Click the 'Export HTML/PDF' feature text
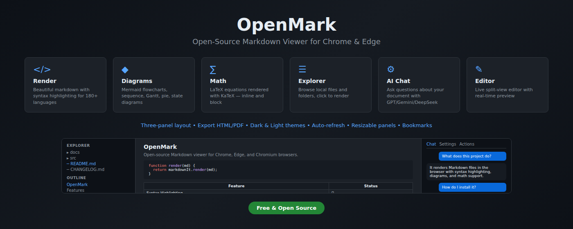Screen dimensions: 573x229 (x=221, y=126)
